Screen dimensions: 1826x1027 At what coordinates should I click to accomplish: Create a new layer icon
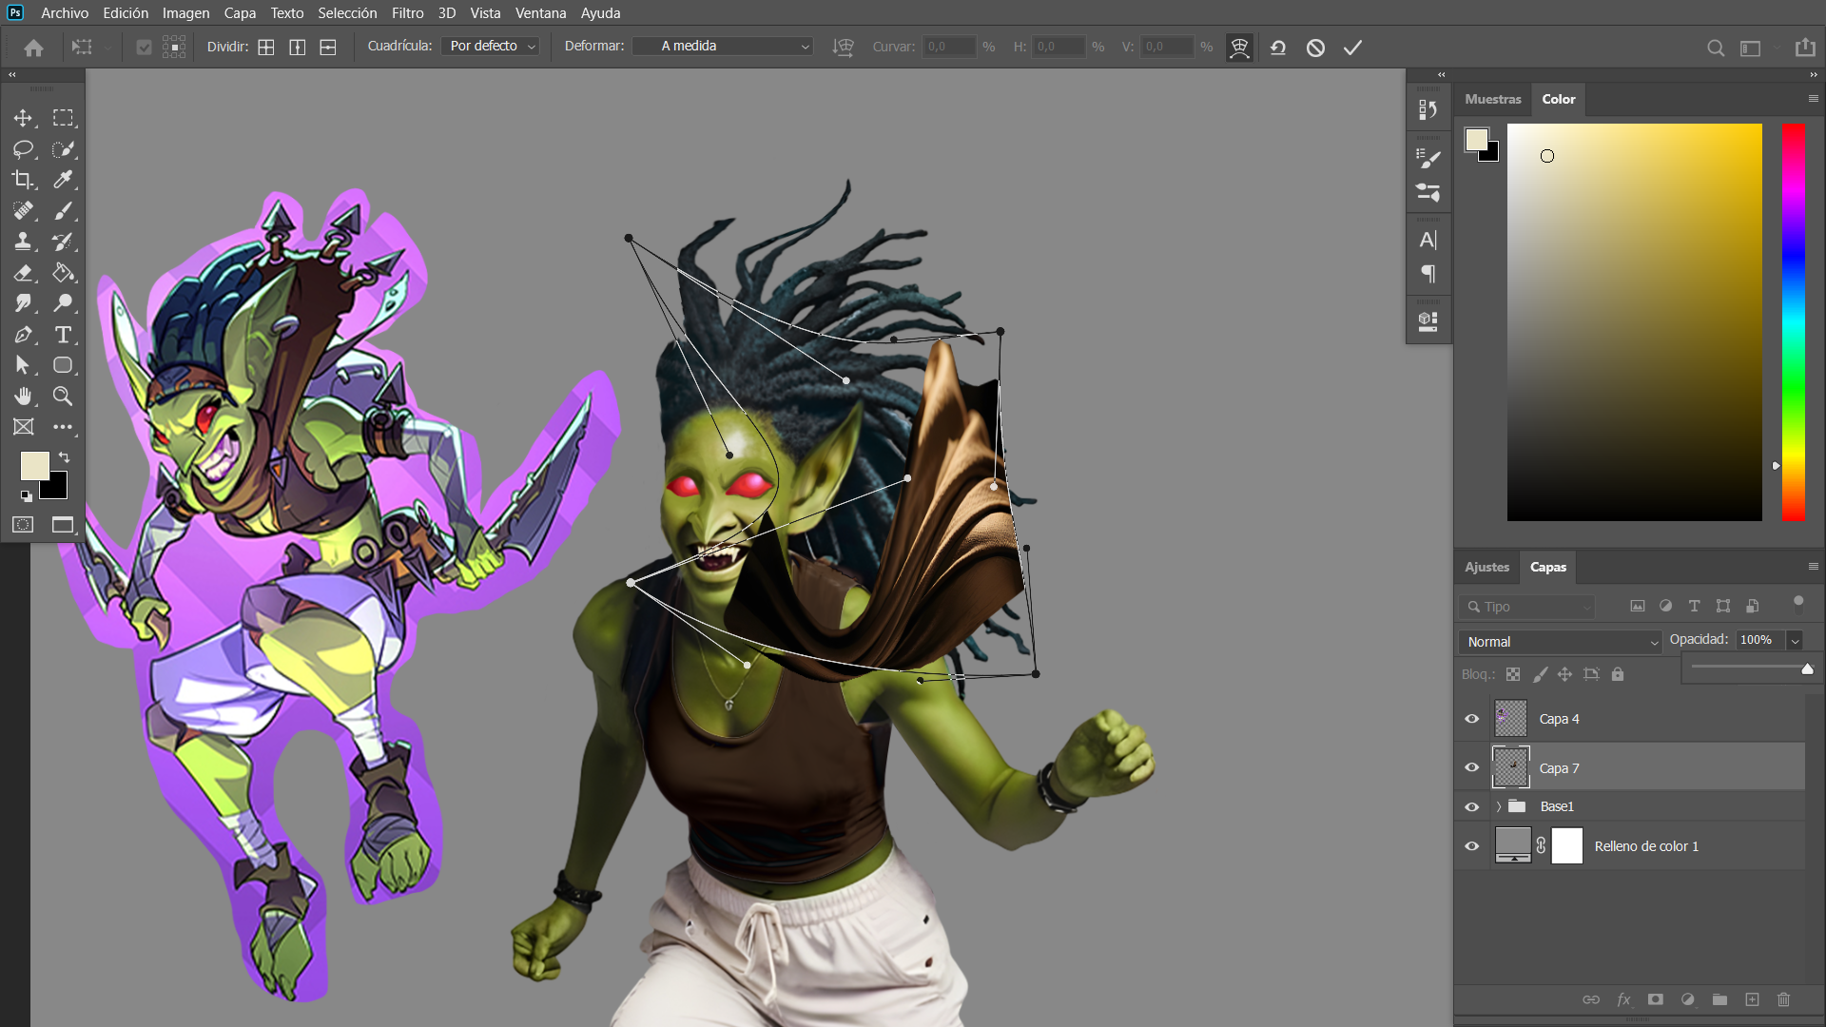pyautogui.click(x=1752, y=999)
